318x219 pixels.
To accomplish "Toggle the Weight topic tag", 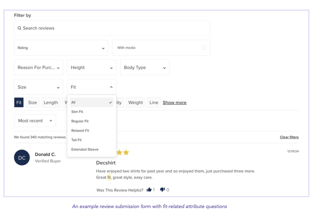I will tap(136, 103).
